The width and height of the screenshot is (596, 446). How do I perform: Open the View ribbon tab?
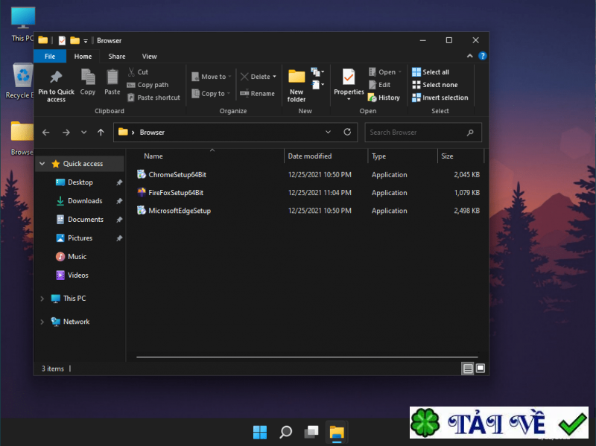149,56
